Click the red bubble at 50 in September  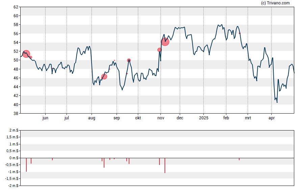pos(129,60)
